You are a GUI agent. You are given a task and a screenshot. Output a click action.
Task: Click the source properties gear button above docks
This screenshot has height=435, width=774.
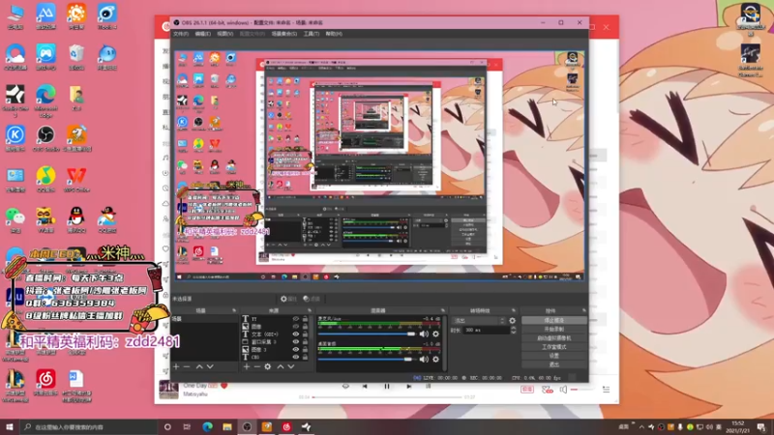click(x=288, y=299)
